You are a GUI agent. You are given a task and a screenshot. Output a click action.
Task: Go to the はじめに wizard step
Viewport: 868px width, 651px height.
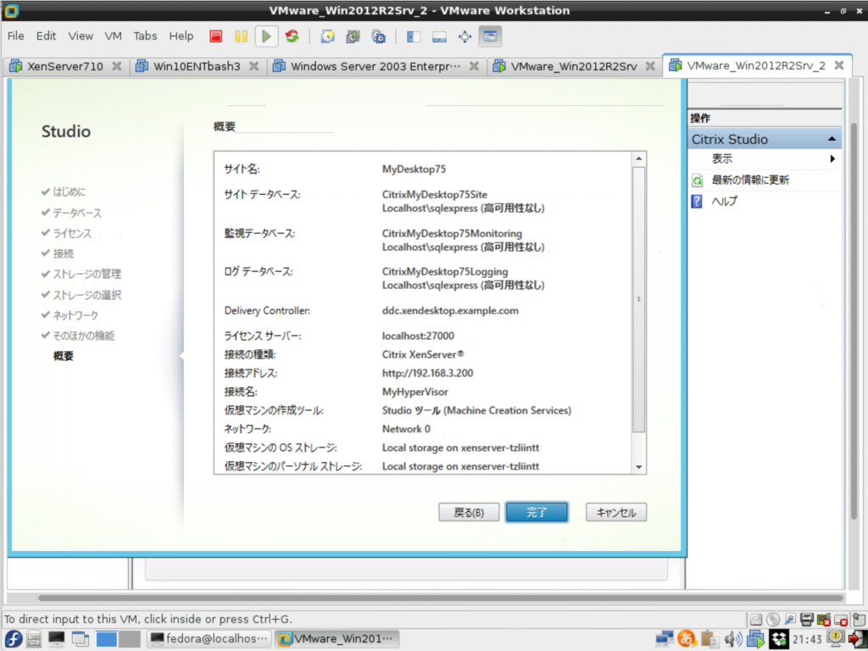[x=70, y=192]
